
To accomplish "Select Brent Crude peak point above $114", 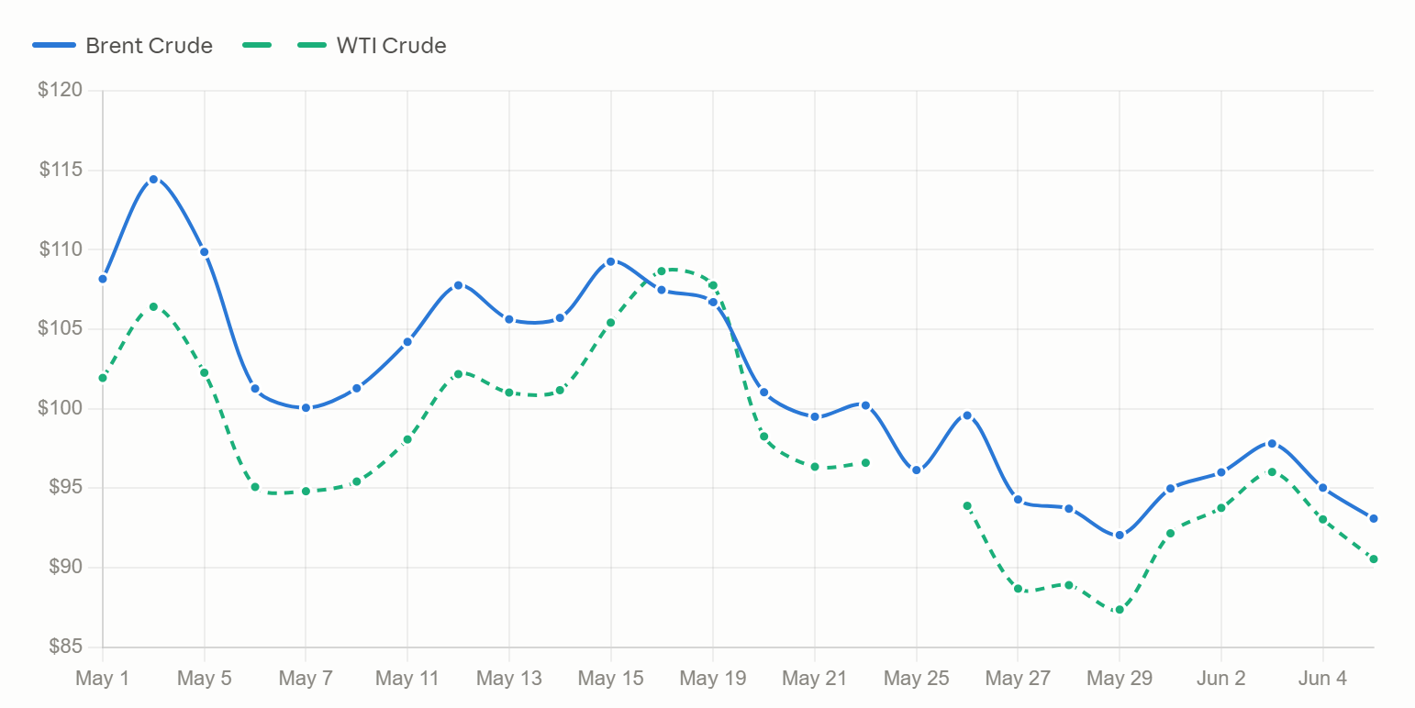I will click(153, 180).
